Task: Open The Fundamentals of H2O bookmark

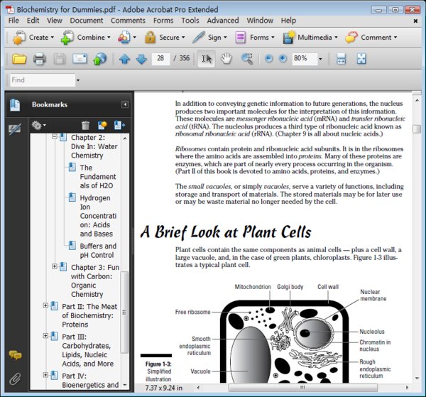Action: [98, 177]
